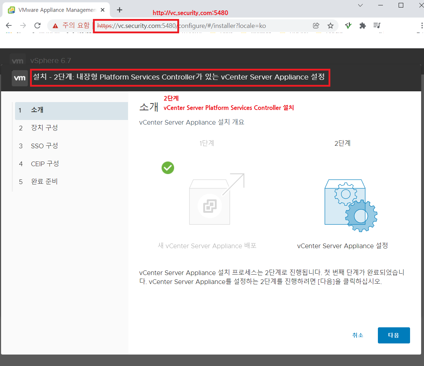Close the VMware Appliance Management tab
Image resolution: width=424 pixels, height=366 pixels.
103,10
